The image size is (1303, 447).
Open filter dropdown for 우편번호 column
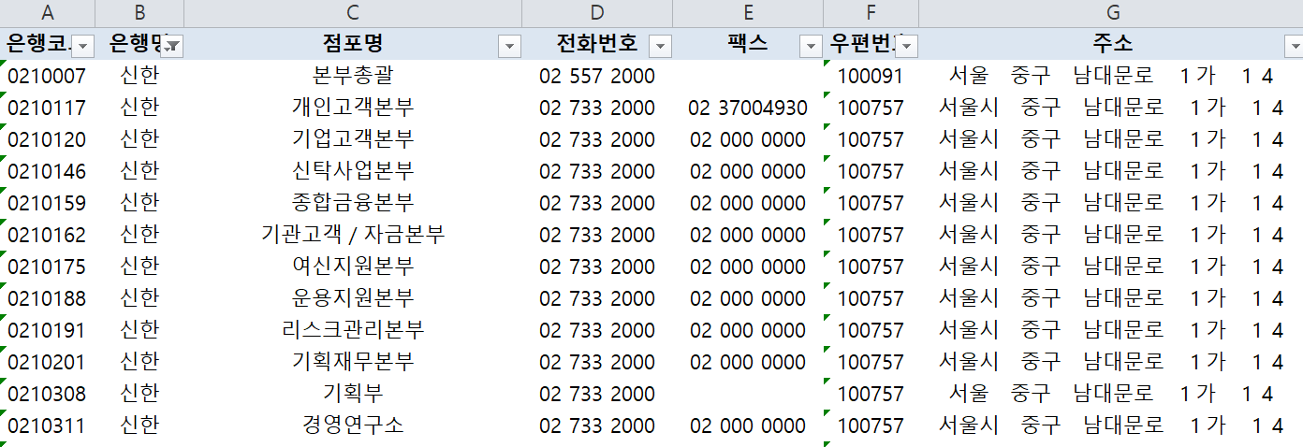[906, 45]
